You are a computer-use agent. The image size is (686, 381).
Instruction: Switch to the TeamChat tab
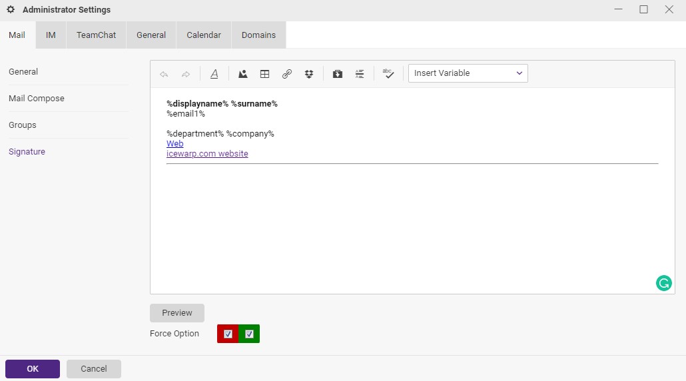[x=96, y=35]
